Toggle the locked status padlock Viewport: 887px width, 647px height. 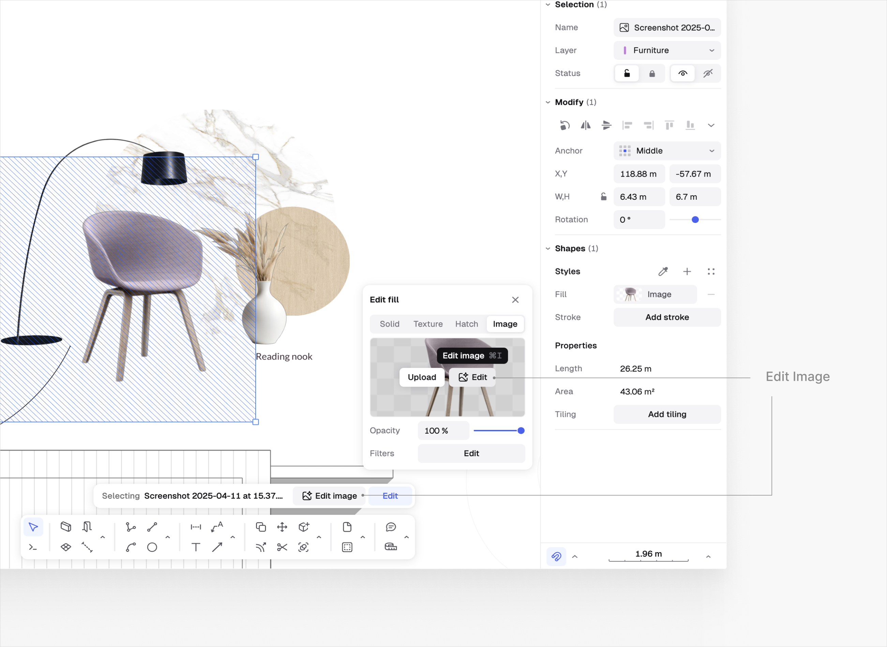pyautogui.click(x=652, y=74)
